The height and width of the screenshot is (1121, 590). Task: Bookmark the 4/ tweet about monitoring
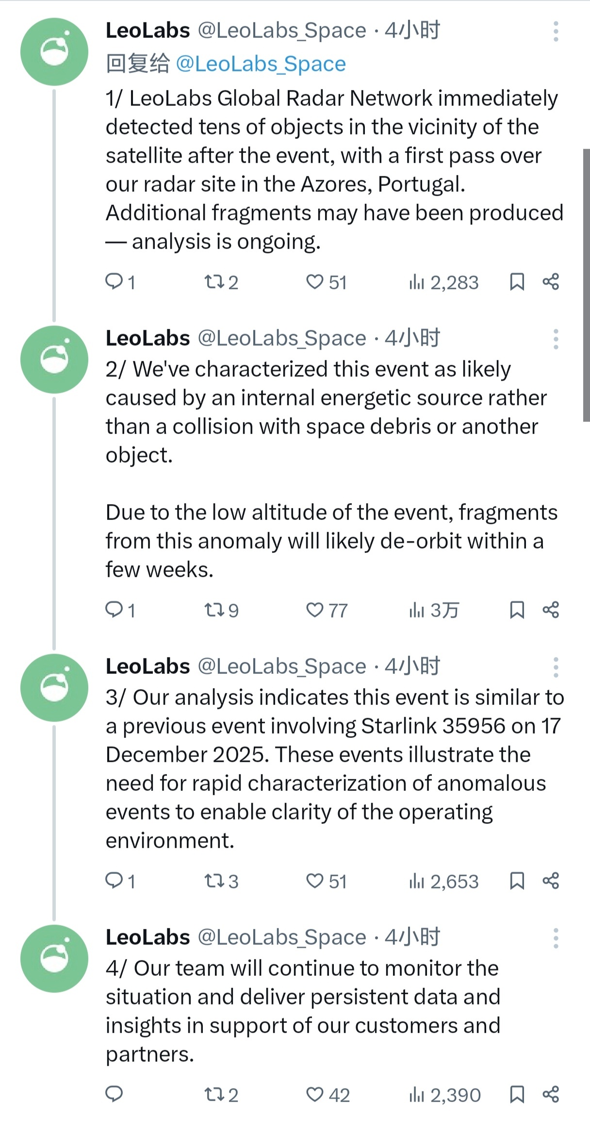click(x=517, y=1094)
